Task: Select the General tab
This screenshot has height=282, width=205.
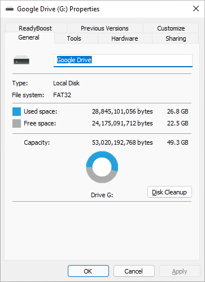Action: (29, 37)
